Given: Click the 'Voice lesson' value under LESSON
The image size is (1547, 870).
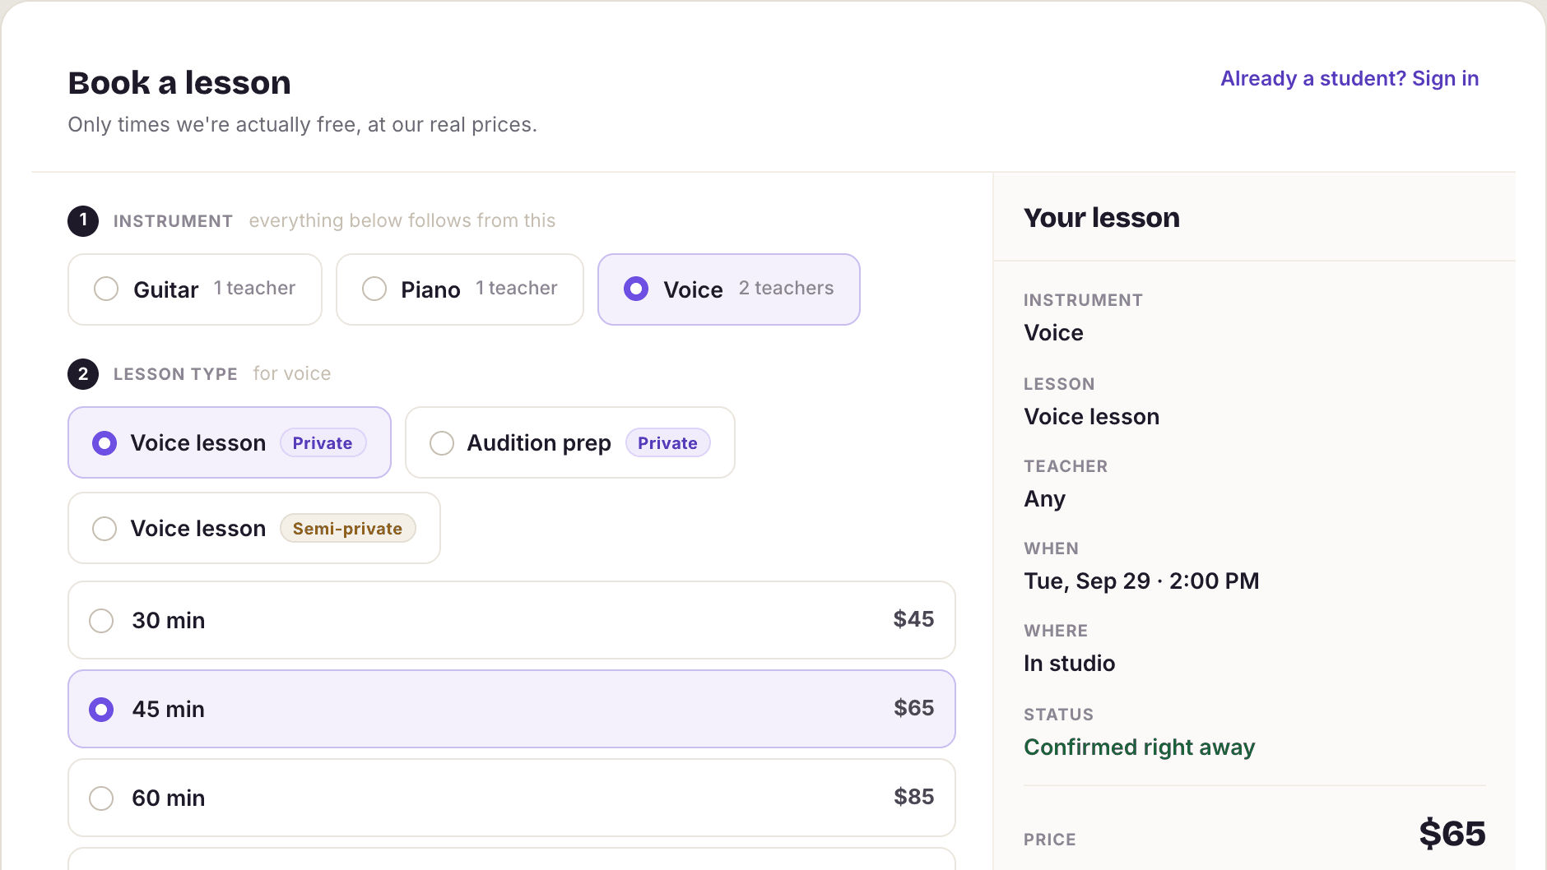Looking at the screenshot, I should click(x=1092, y=417).
